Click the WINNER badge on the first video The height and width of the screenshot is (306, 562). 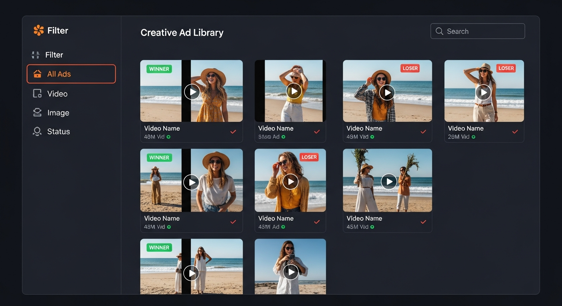tap(158, 69)
